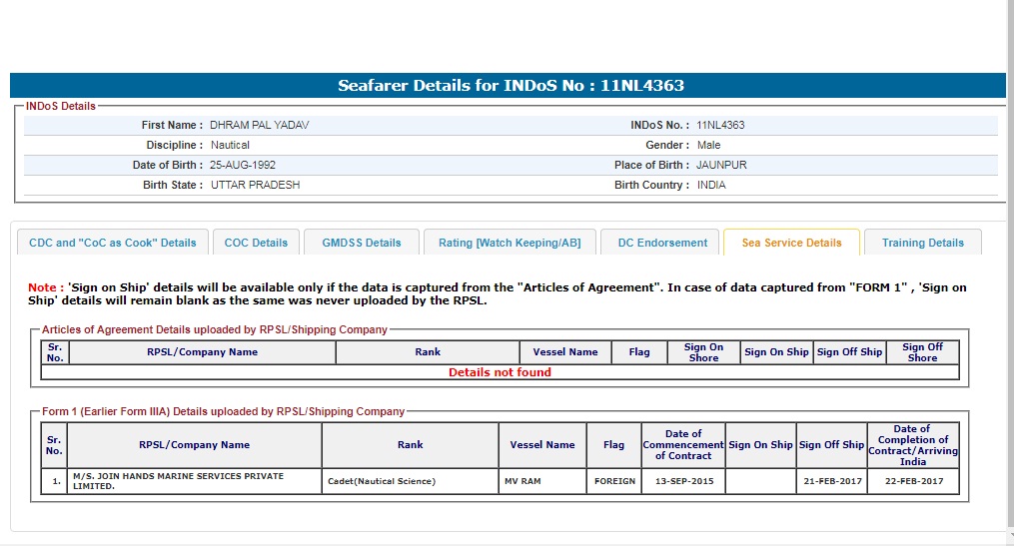Select the Sea Service Details tab

791,243
